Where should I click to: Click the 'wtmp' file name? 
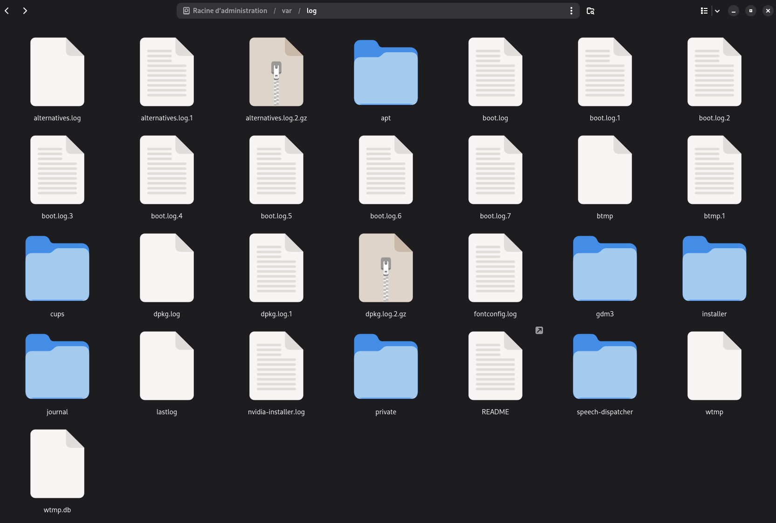(x=714, y=412)
